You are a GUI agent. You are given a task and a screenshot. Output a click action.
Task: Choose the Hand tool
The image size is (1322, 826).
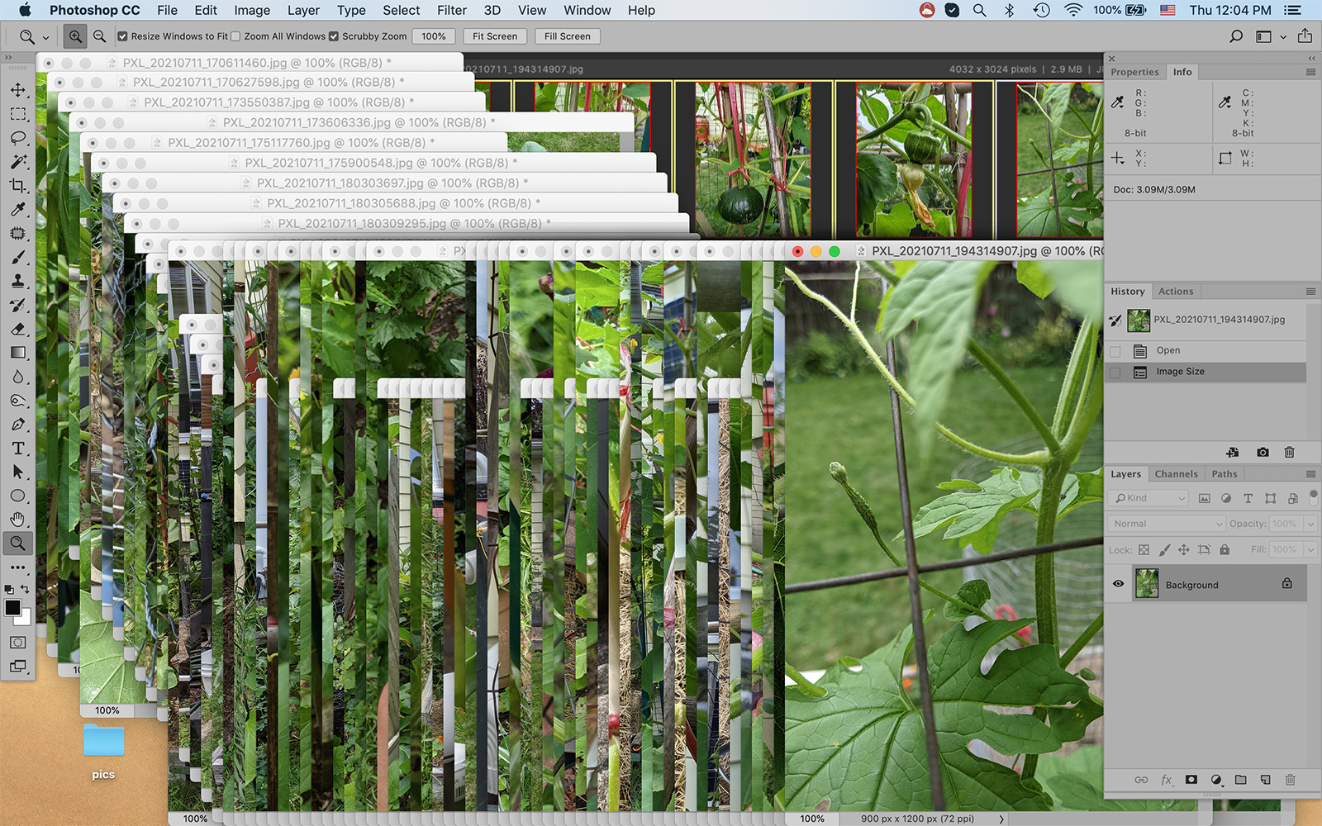18,520
